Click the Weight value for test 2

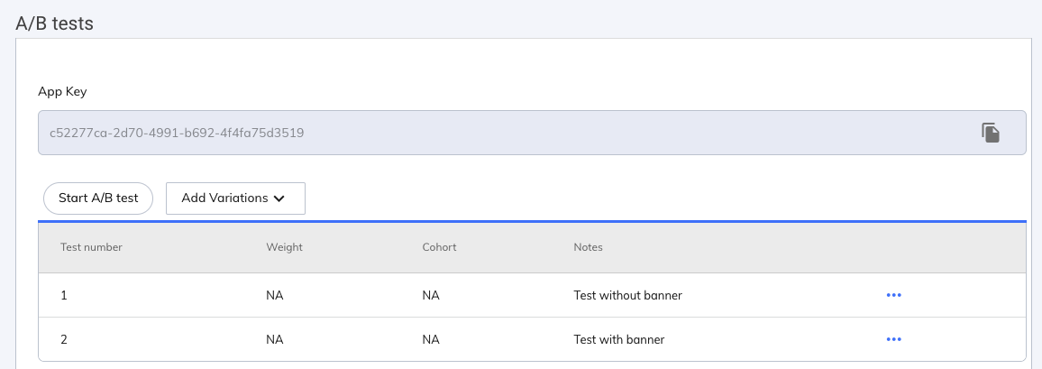tap(275, 339)
